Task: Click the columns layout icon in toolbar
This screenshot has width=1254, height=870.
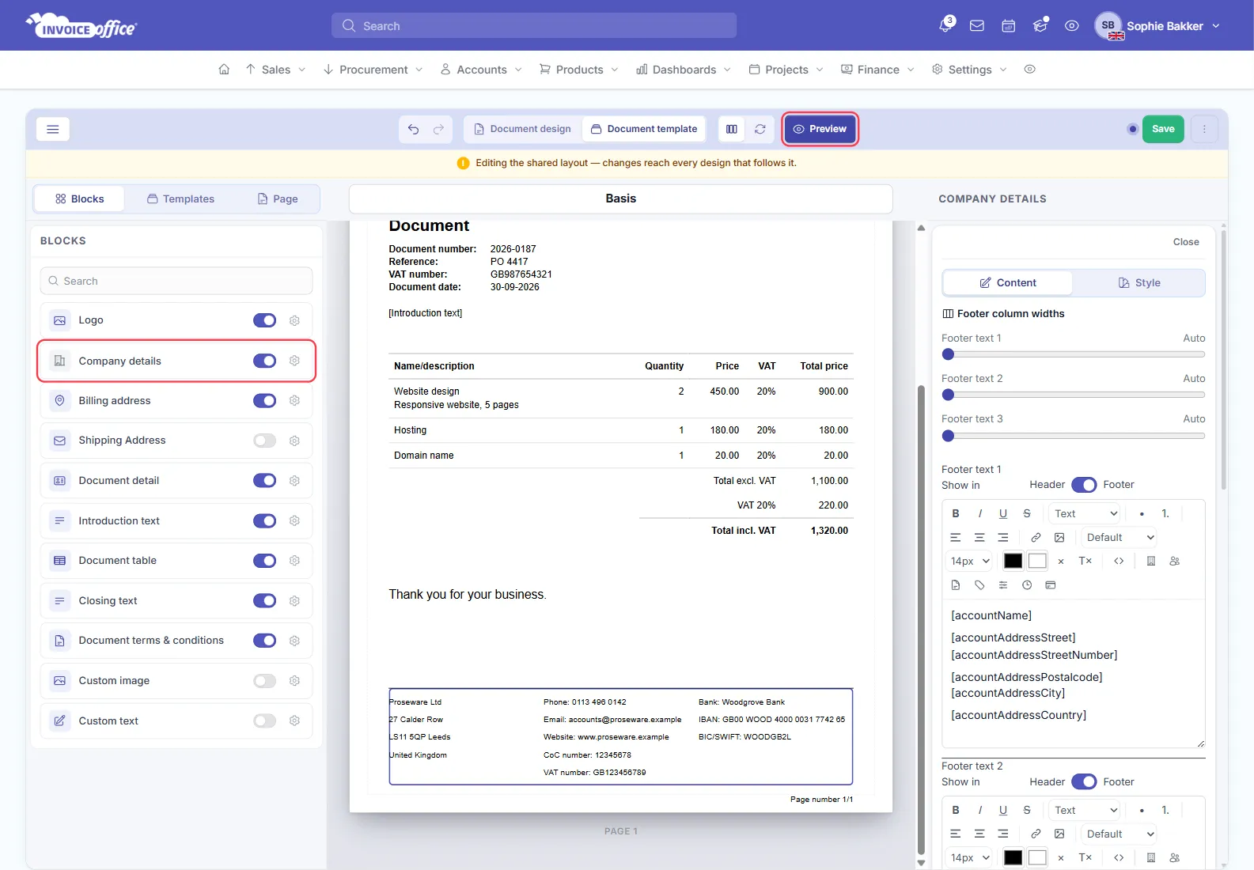Action: [732, 129]
